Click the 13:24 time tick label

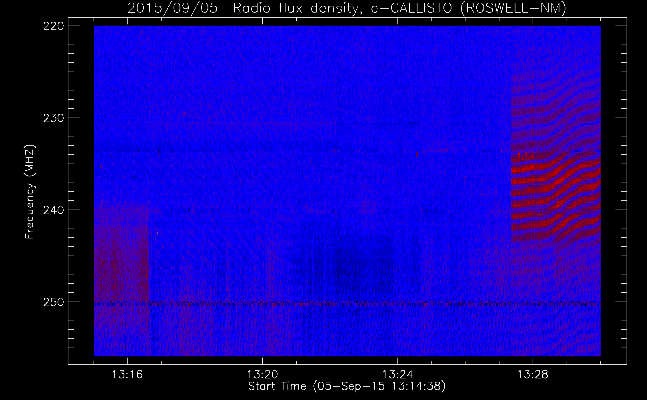click(x=397, y=375)
